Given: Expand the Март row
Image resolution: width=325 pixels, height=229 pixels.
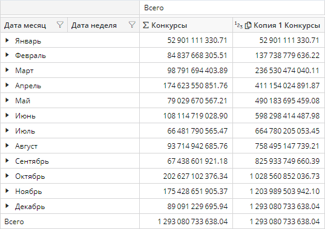Looking at the screenshot, I should click(7, 70).
